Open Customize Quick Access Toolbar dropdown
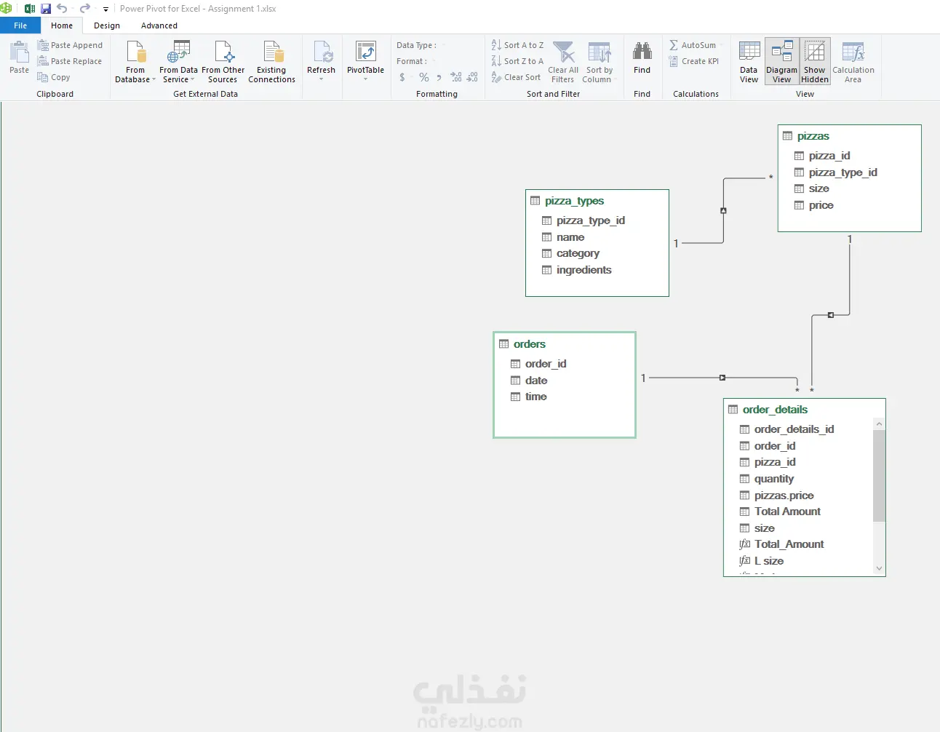The height and width of the screenshot is (732, 940). [x=105, y=9]
